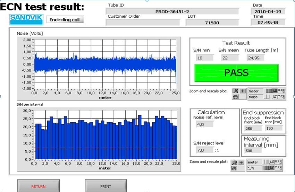
Task: Click the noise scale name field
Action: pyautogui.click(x=256, y=97)
